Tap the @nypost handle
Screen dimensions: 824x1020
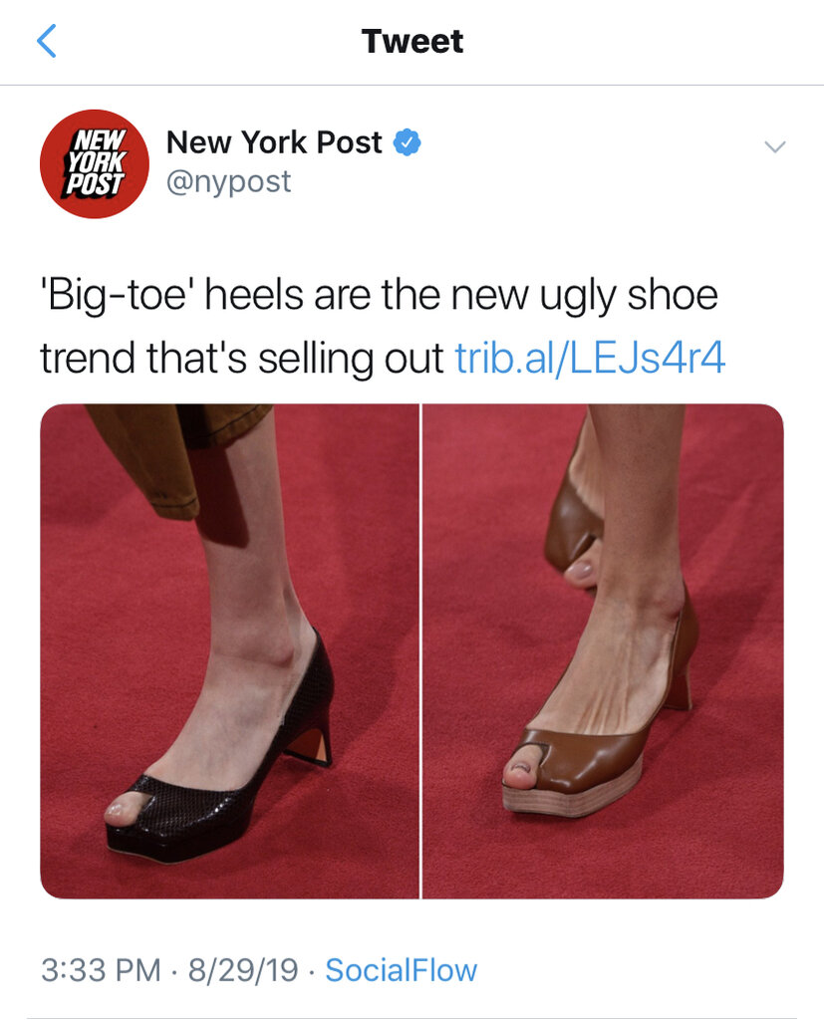click(228, 182)
